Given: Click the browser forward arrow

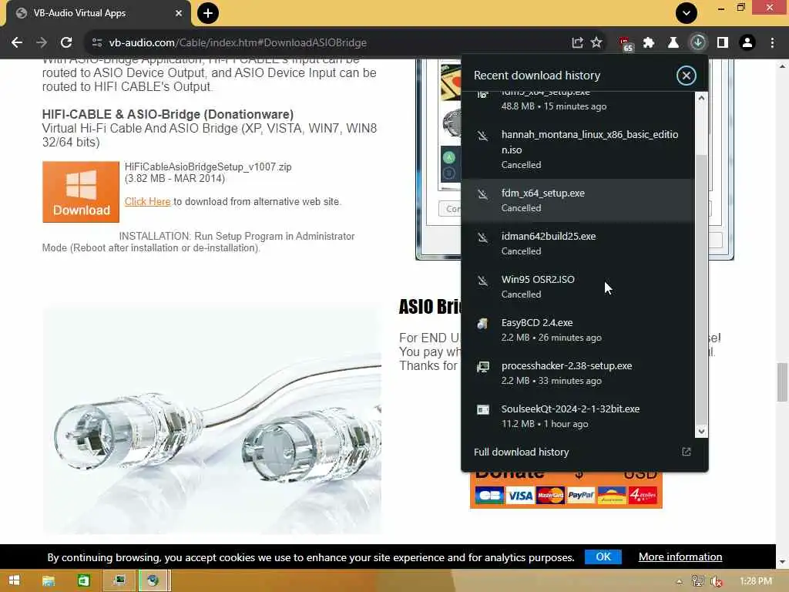Looking at the screenshot, I should (42, 43).
